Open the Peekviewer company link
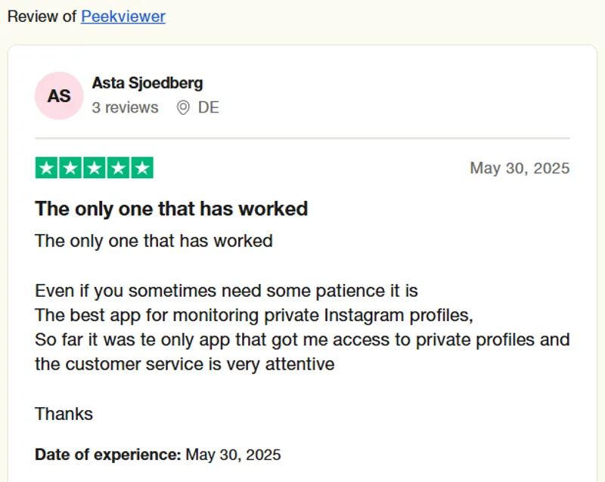The height and width of the screenshot is (482, 605). pyautogui.click(x=123, y=17)
